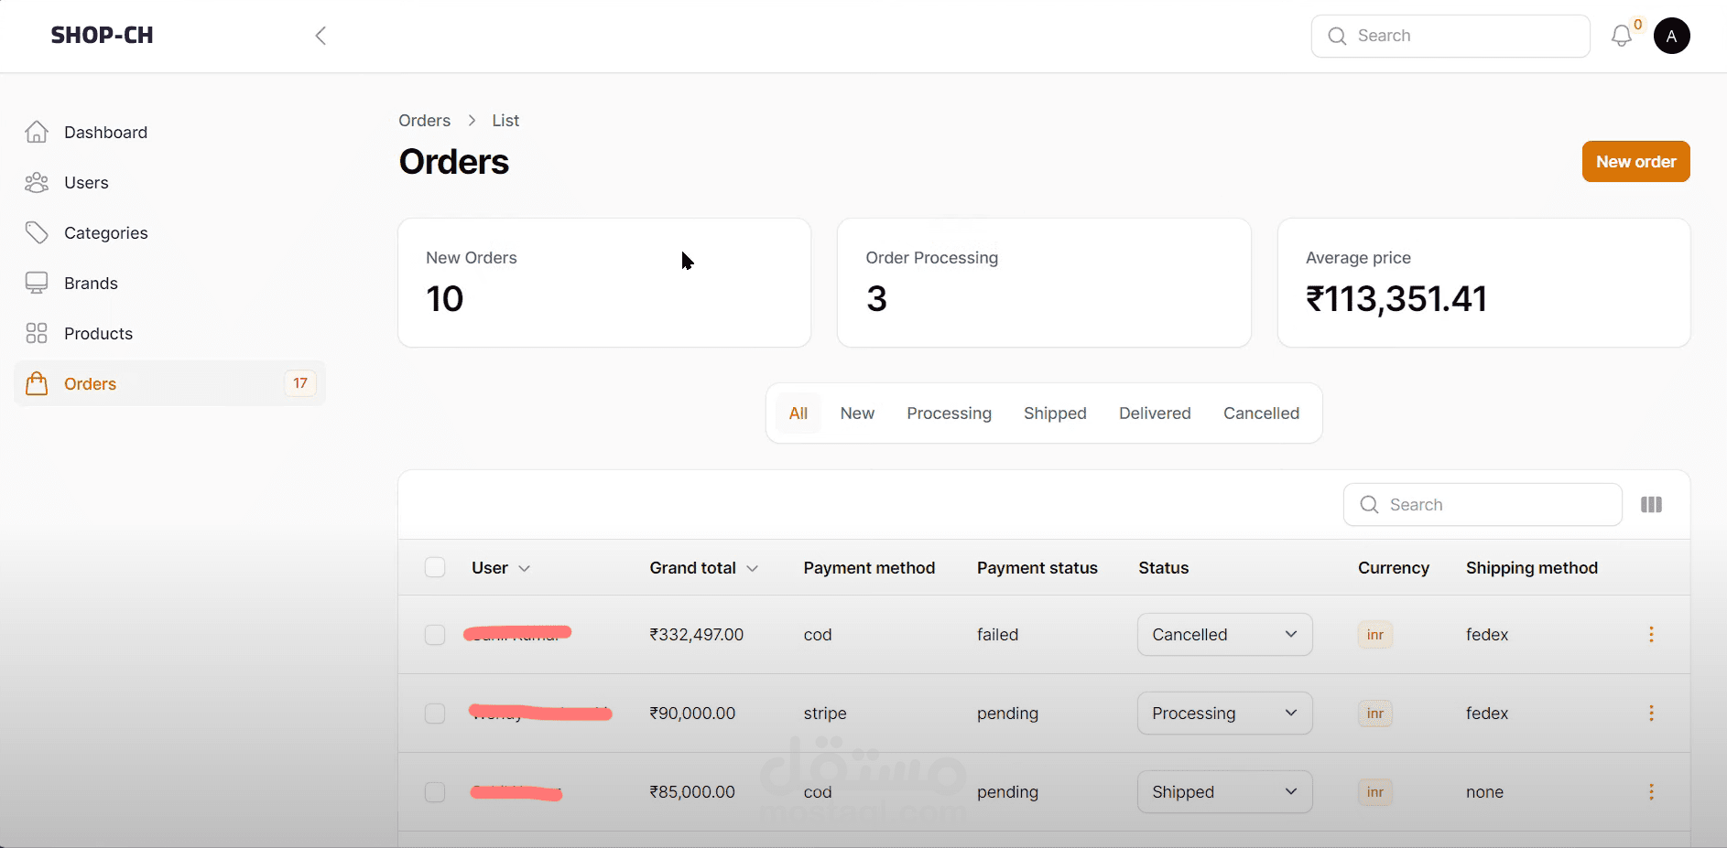Switch to the Shipped tab
Viewport: 1727px width, 848px height.
point(1055,413)
